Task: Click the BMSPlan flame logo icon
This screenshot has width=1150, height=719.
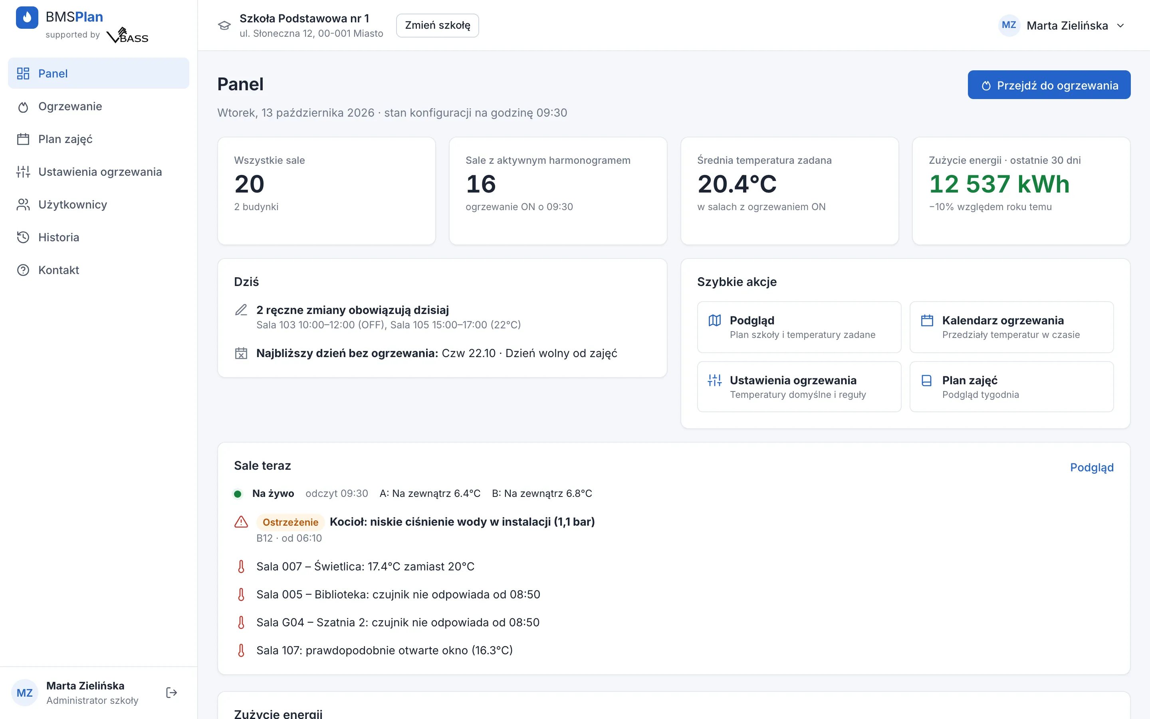Action: 27,18
